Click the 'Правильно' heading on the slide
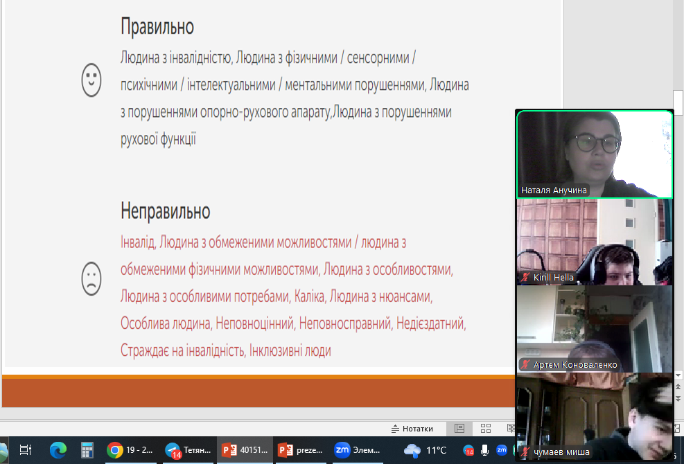 tap(157, 26)
